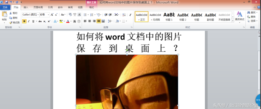Apply the 无间隔 (No Spacing) style
The image size is (261, 109).
pos(155,17)
